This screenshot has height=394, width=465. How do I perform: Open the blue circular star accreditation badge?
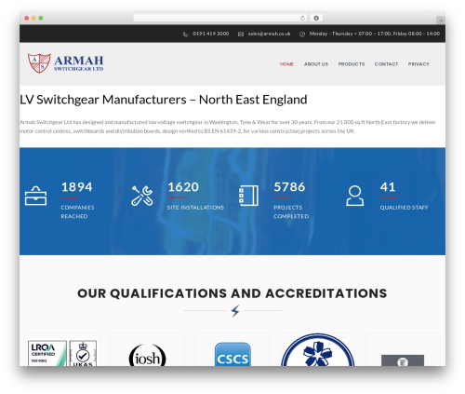pyautogui.click(x=318, y=350)
